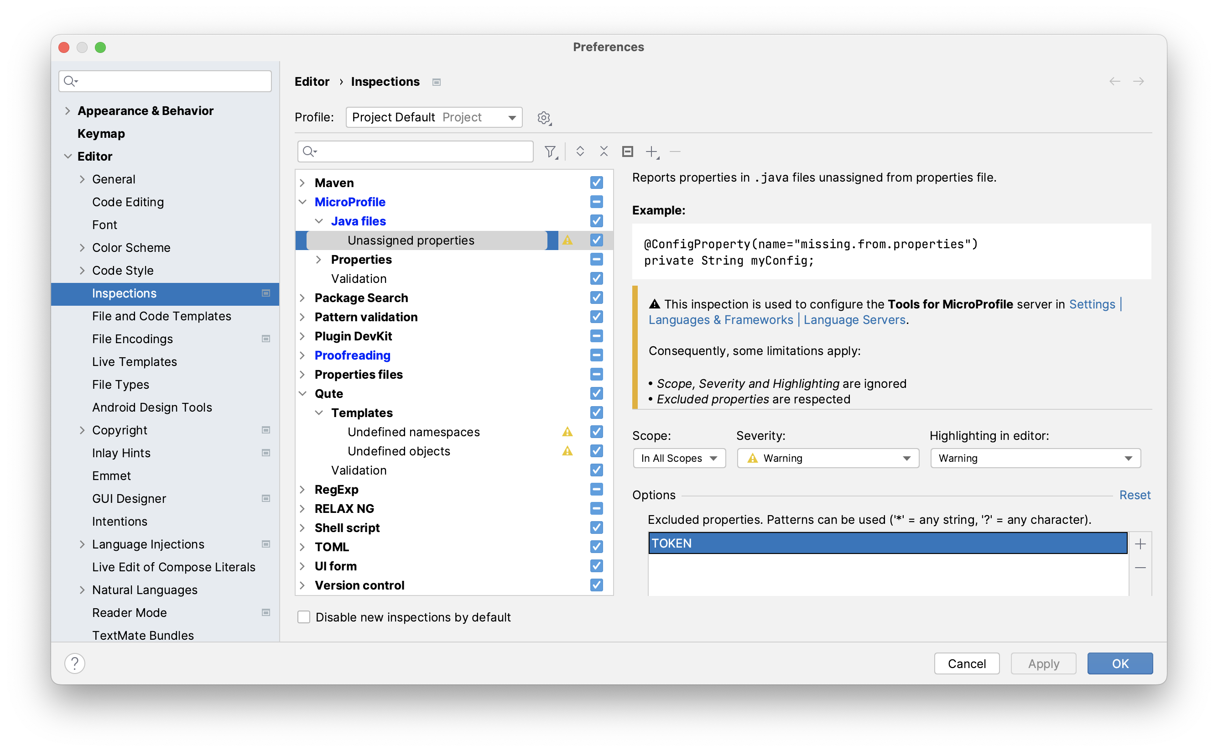The image size is (1218, 752).
Task: Click the Reset options link
Action: [x=1135, y=495]
